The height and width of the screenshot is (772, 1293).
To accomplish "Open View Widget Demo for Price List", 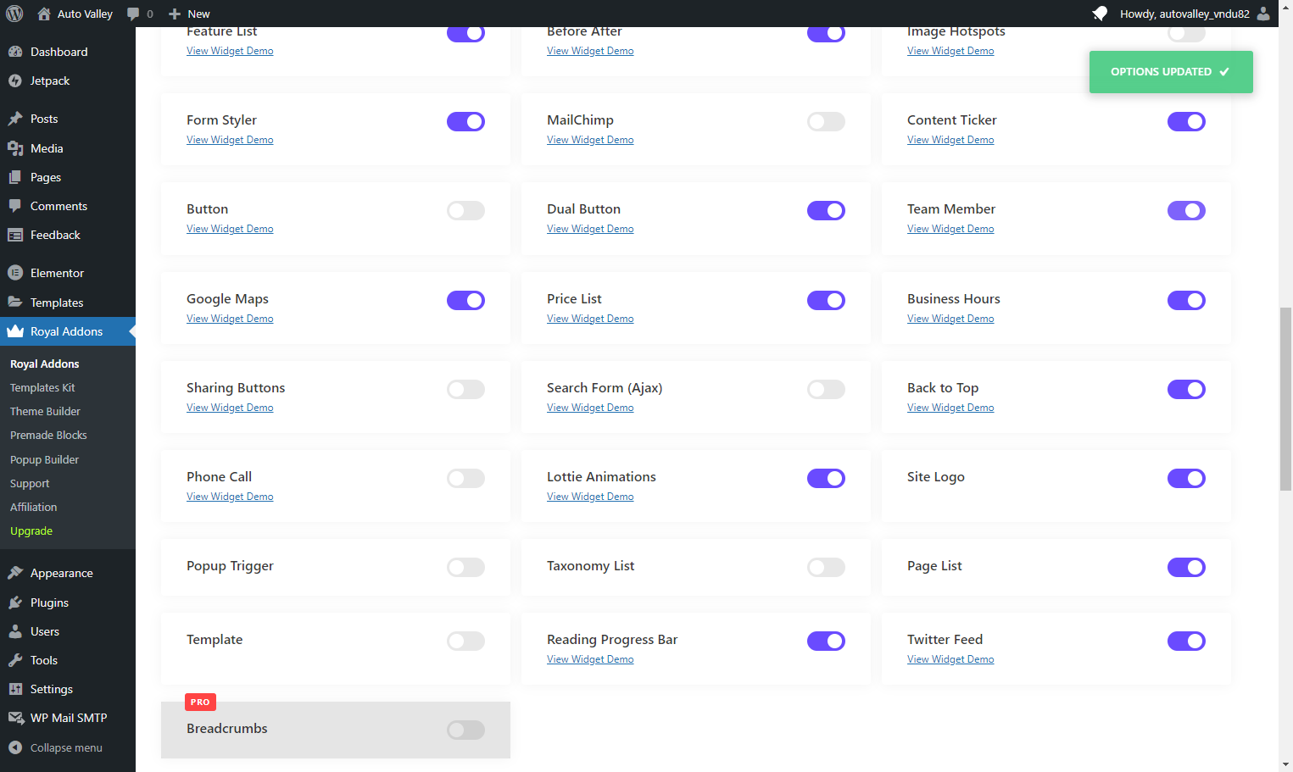I will (x=590, y=319).
